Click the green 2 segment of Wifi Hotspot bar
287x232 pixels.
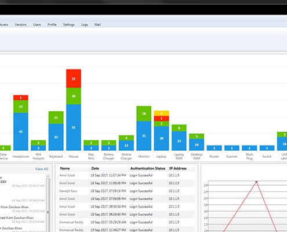click(38, 143)
